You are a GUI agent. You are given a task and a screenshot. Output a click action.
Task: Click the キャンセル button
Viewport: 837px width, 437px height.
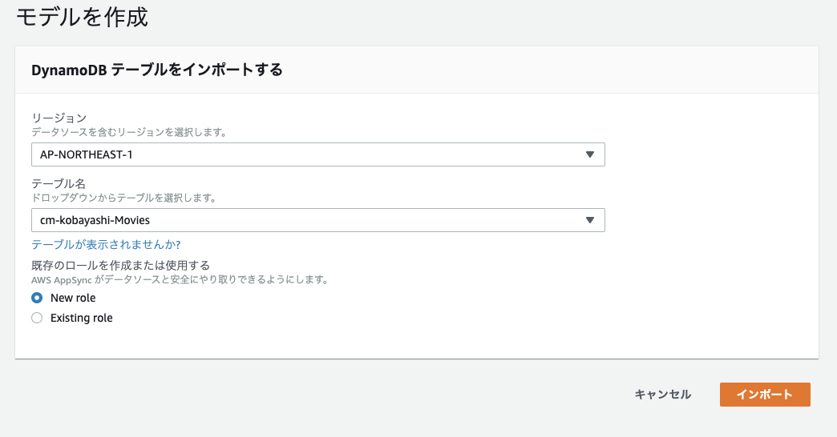click(x=663, y=395)
